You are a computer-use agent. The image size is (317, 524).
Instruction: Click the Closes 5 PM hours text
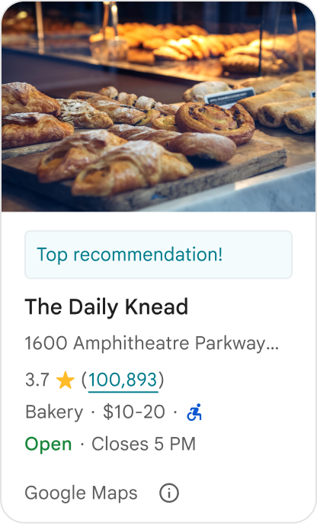click(144, 444)
